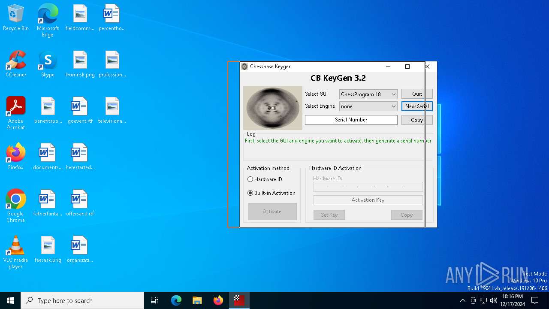Select Built-in Activation radio button

click(x=271, y=193)
